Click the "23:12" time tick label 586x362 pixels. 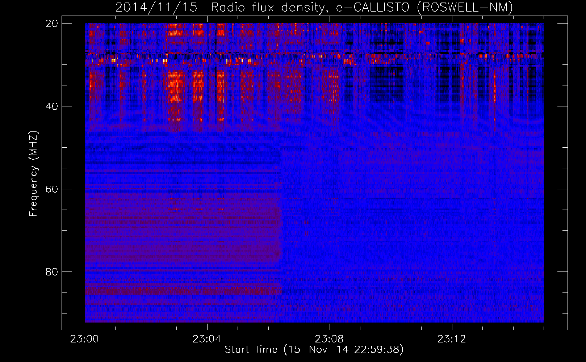452,339
